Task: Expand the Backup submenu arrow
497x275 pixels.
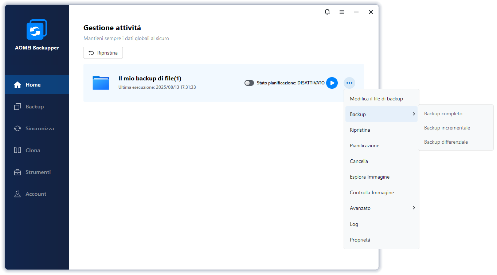Action: pyautogui.click(x=414, y=114)
